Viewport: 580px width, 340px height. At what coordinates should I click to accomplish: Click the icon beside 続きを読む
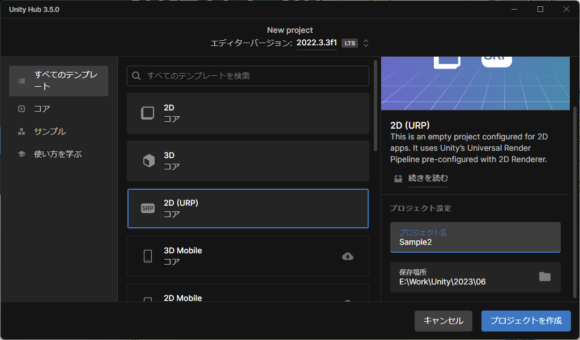pos(398,178)
